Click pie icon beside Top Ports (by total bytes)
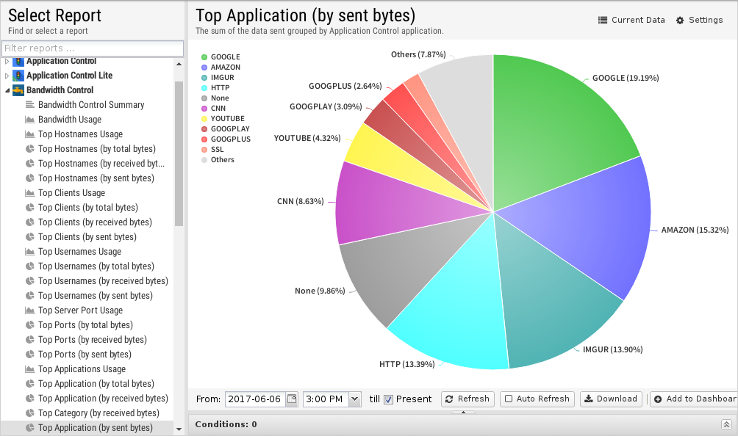Screen dimensions: 738x436 coord(29,325)
